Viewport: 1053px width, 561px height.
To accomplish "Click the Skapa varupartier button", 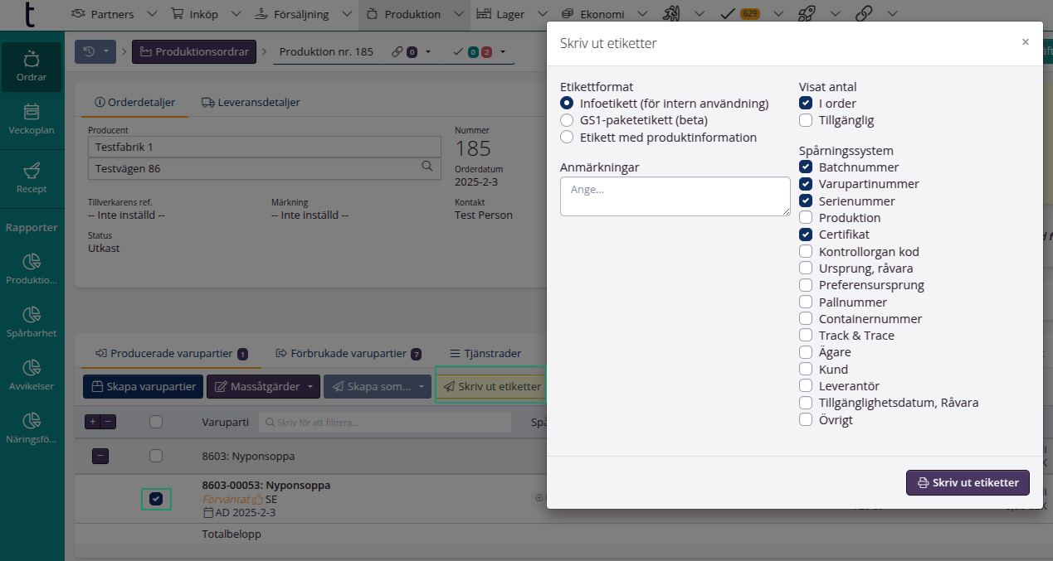I will point(143,387).
